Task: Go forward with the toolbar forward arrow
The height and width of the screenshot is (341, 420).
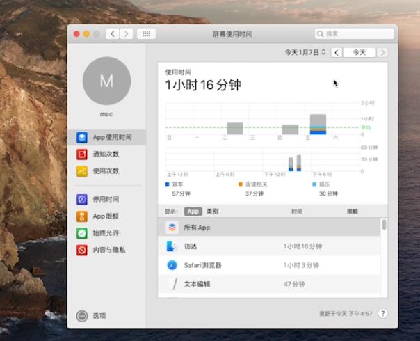Action: click(x=126, y=34)
